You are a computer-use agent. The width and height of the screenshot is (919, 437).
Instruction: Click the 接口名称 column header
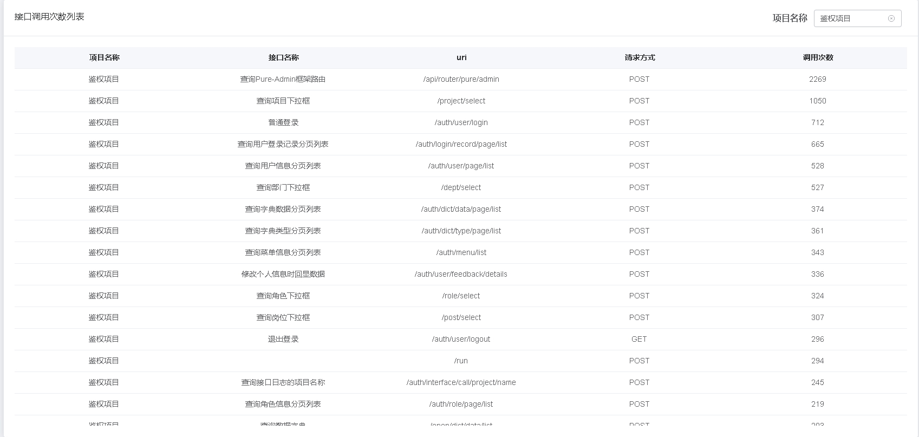coord(283,57)
